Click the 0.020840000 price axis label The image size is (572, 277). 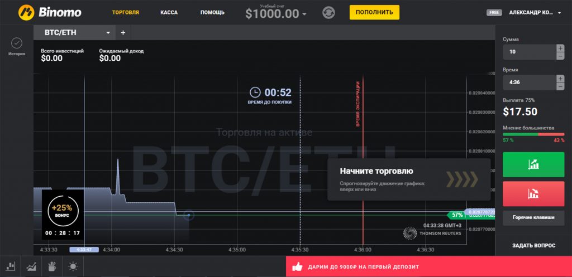482,93
